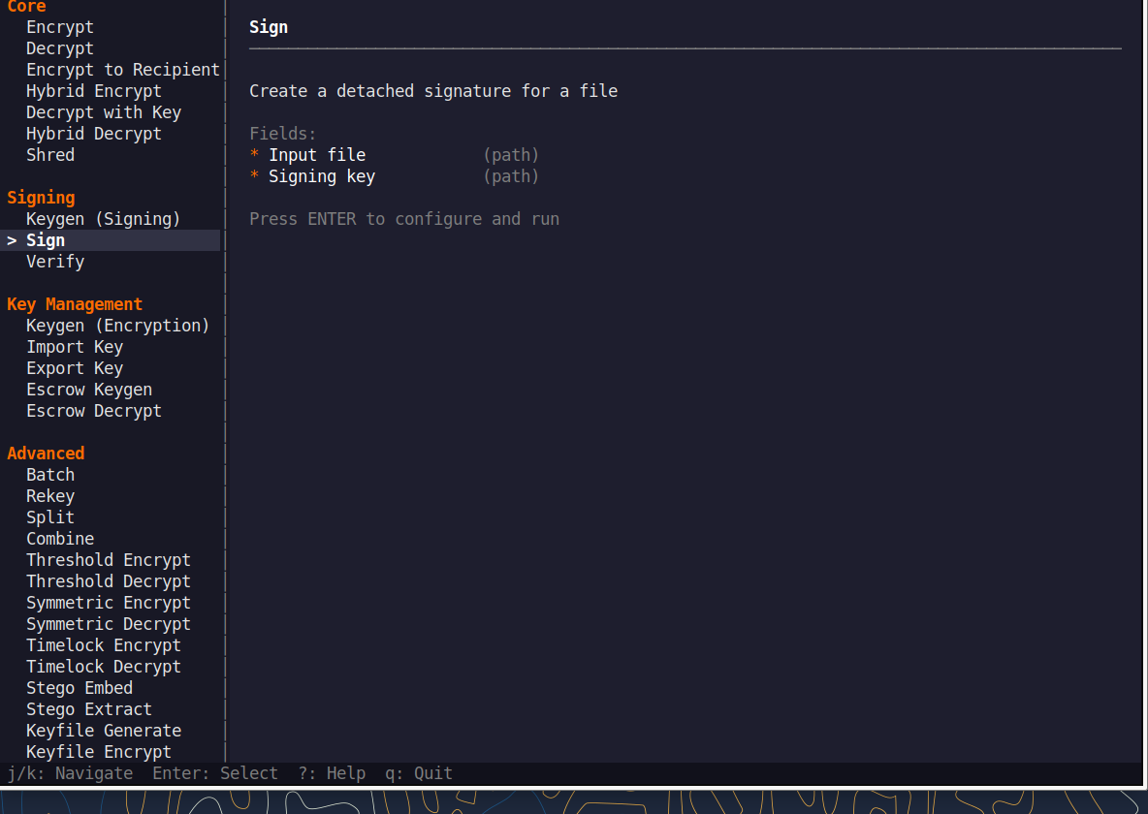1148x814 pixels.
Task: Open Threshold Decrypt
Action: point(109,580)
